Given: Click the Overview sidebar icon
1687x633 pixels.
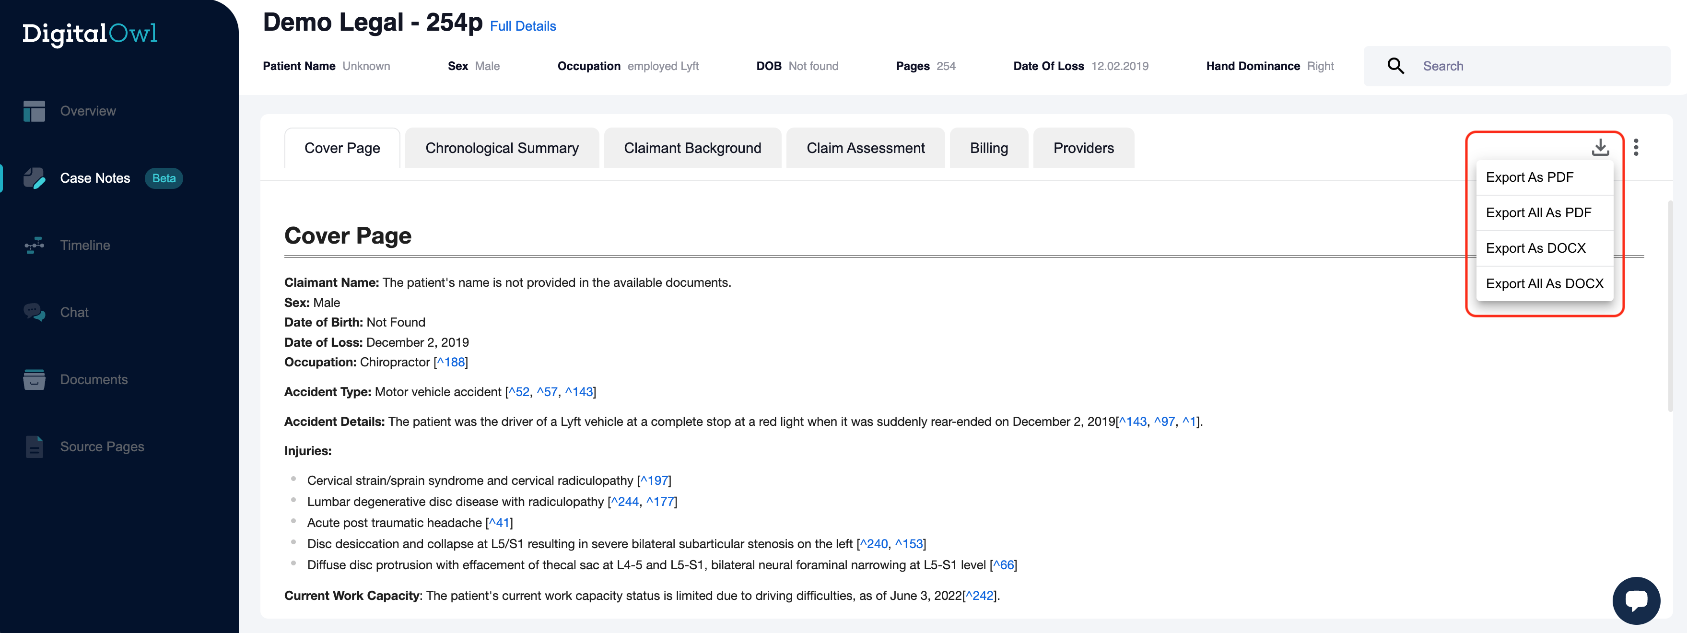Looking at the screenshot, I should (x=34, y=111).
